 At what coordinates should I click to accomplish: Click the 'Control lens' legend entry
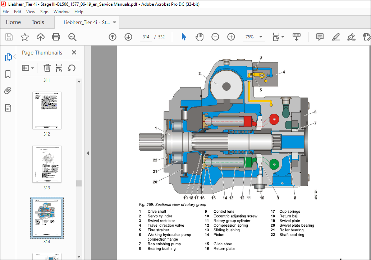click(224, 211)
